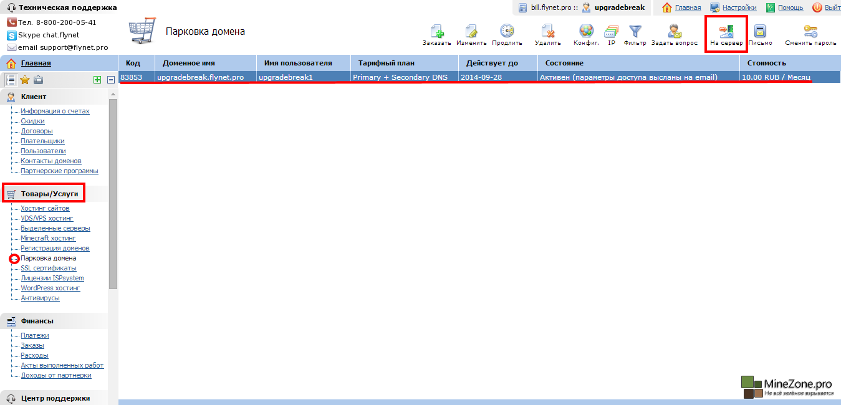Open Хостинг сайтов in the sidebar
The height and width of the screenshot is (405, 841).
(x=45, y=208)
